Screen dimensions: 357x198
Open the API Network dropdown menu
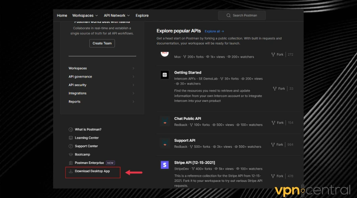pyautogui.click(x=117, y=15)
